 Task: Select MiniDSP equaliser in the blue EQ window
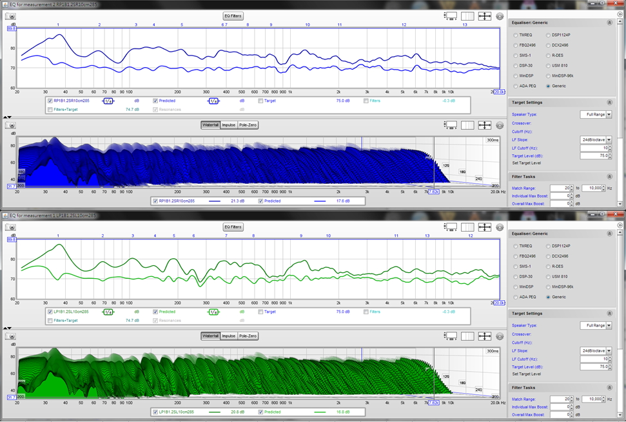point(516,75)
